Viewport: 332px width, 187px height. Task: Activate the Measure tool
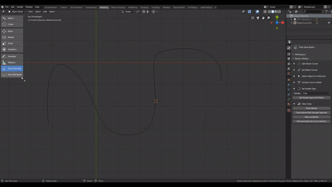pyautogui.click(x=12, y=63)
